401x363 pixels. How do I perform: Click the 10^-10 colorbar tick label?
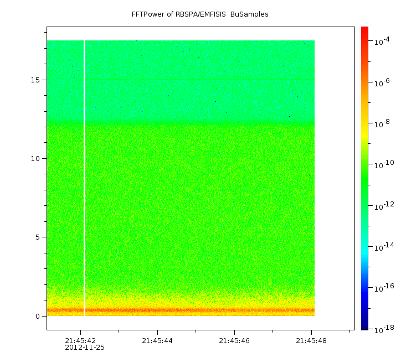382,165
